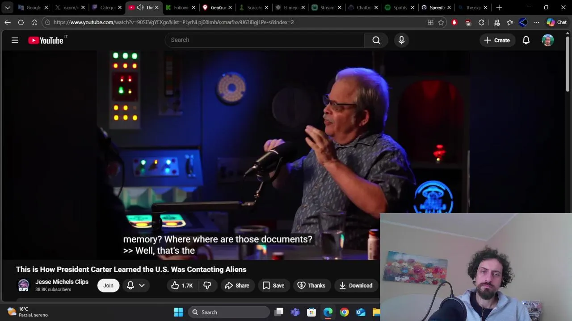This screenshot has height=321, width=572.
Task: Open Task View on taskbar
Action: click(279, 312)
